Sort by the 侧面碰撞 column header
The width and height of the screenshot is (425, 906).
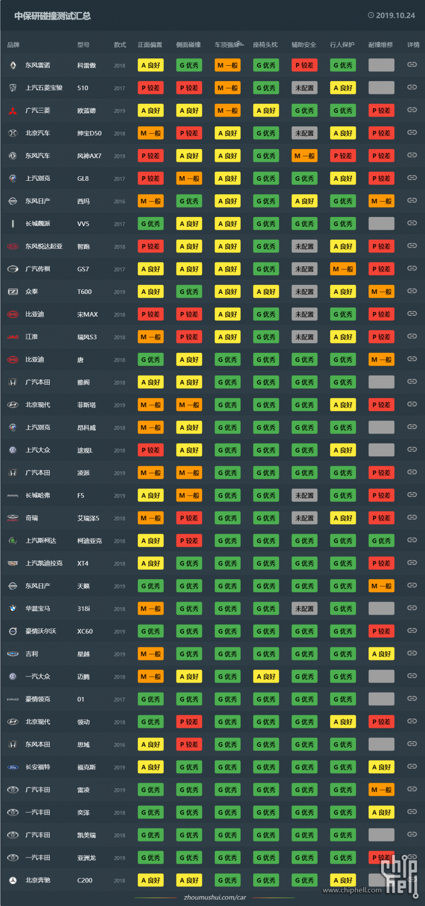pyautogui.click(x=189, y=45)
